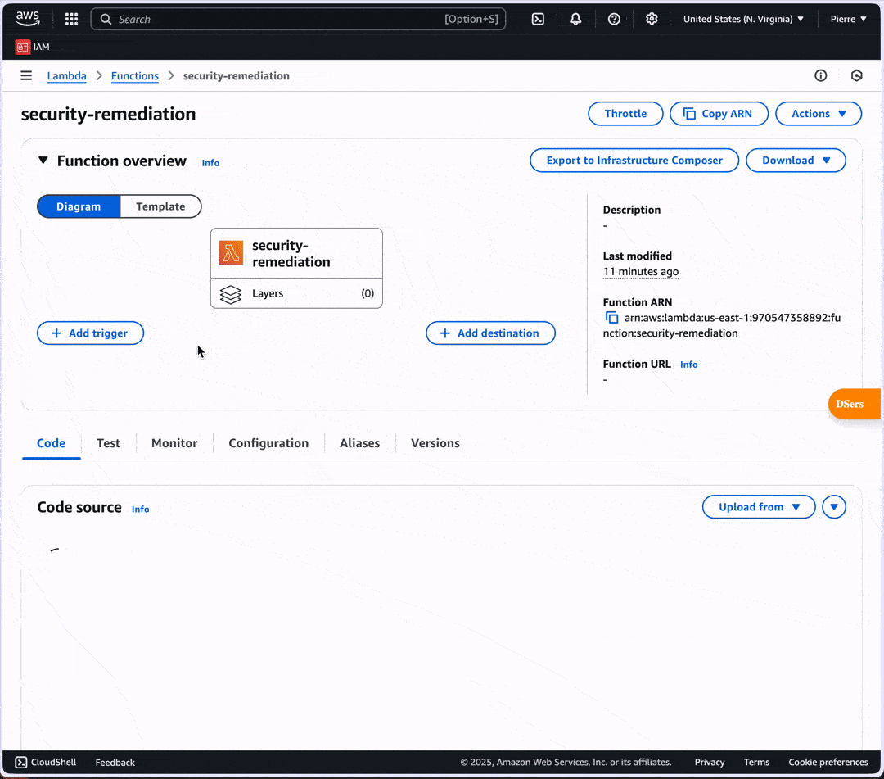
Task: Click the Add trigger button
Action: pos(90,333)
